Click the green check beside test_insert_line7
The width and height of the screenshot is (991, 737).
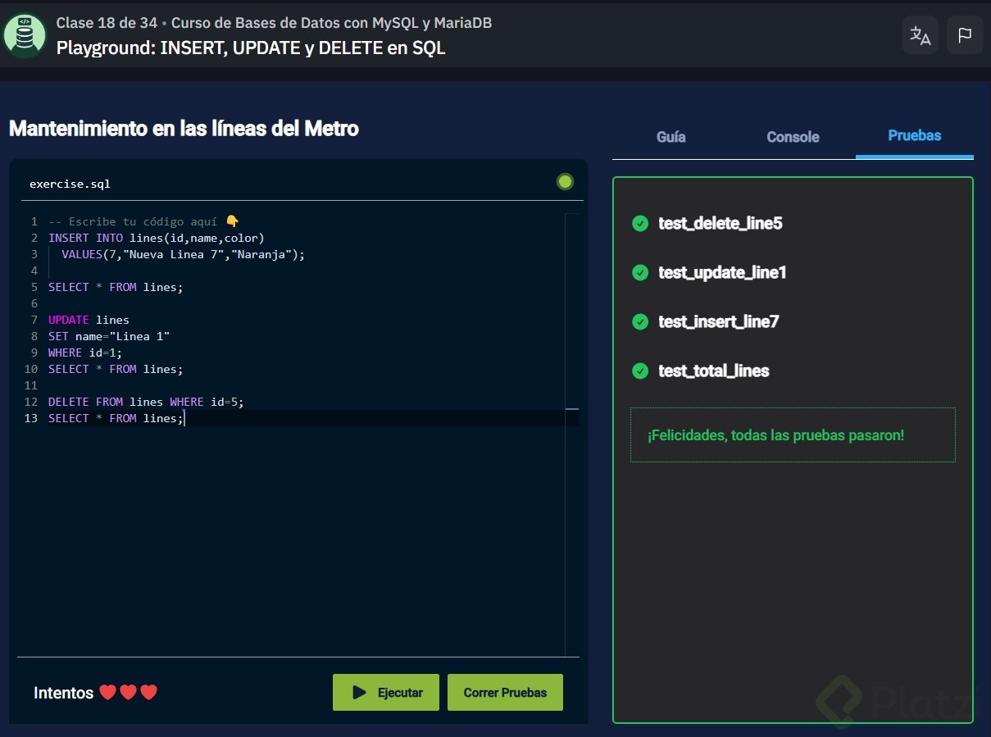point(640,321)
